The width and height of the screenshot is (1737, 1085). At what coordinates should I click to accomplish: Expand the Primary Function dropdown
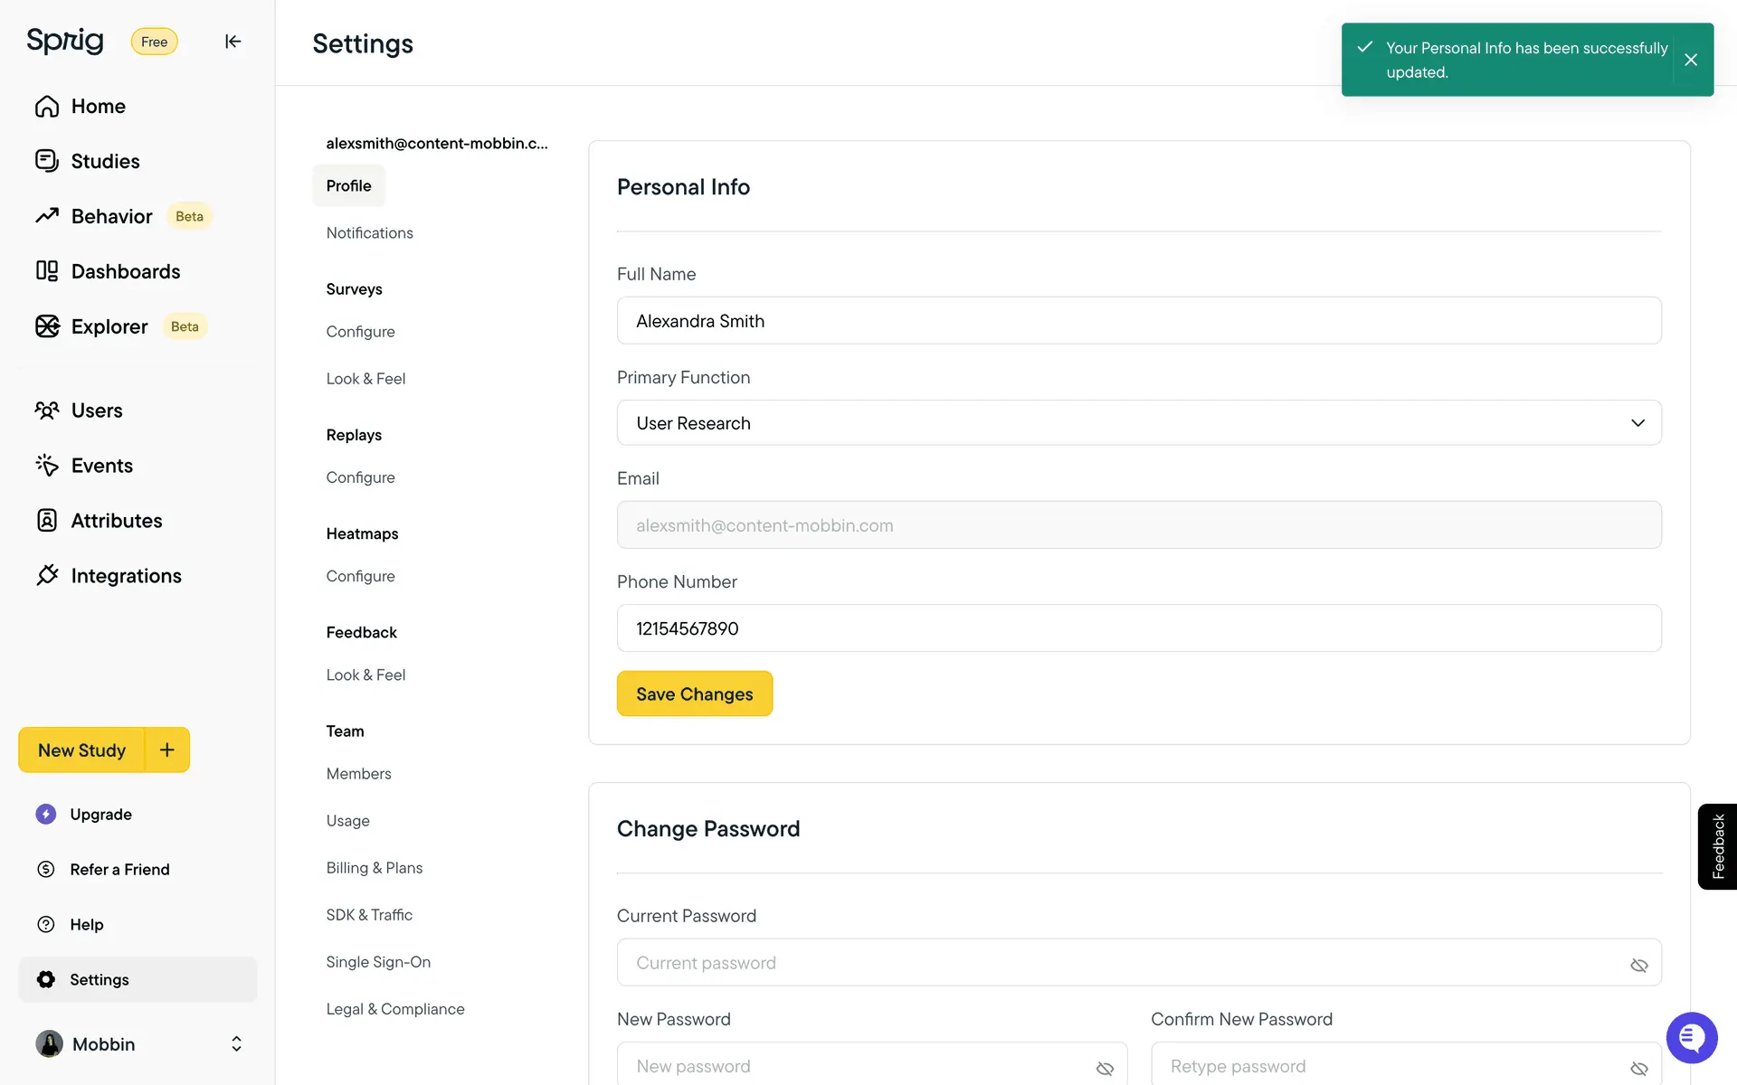(x=1138, y=423)
